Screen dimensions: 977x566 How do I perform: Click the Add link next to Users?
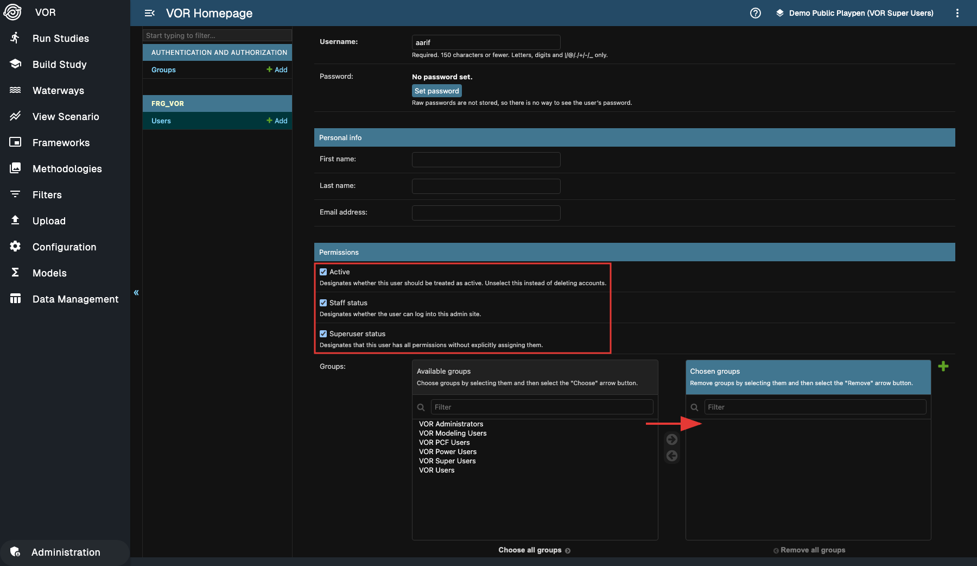pyautogui.click(x=277, y=121)
